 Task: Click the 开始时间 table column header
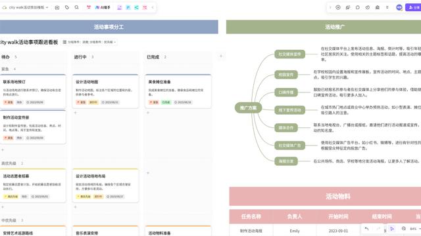coord(338,216)
